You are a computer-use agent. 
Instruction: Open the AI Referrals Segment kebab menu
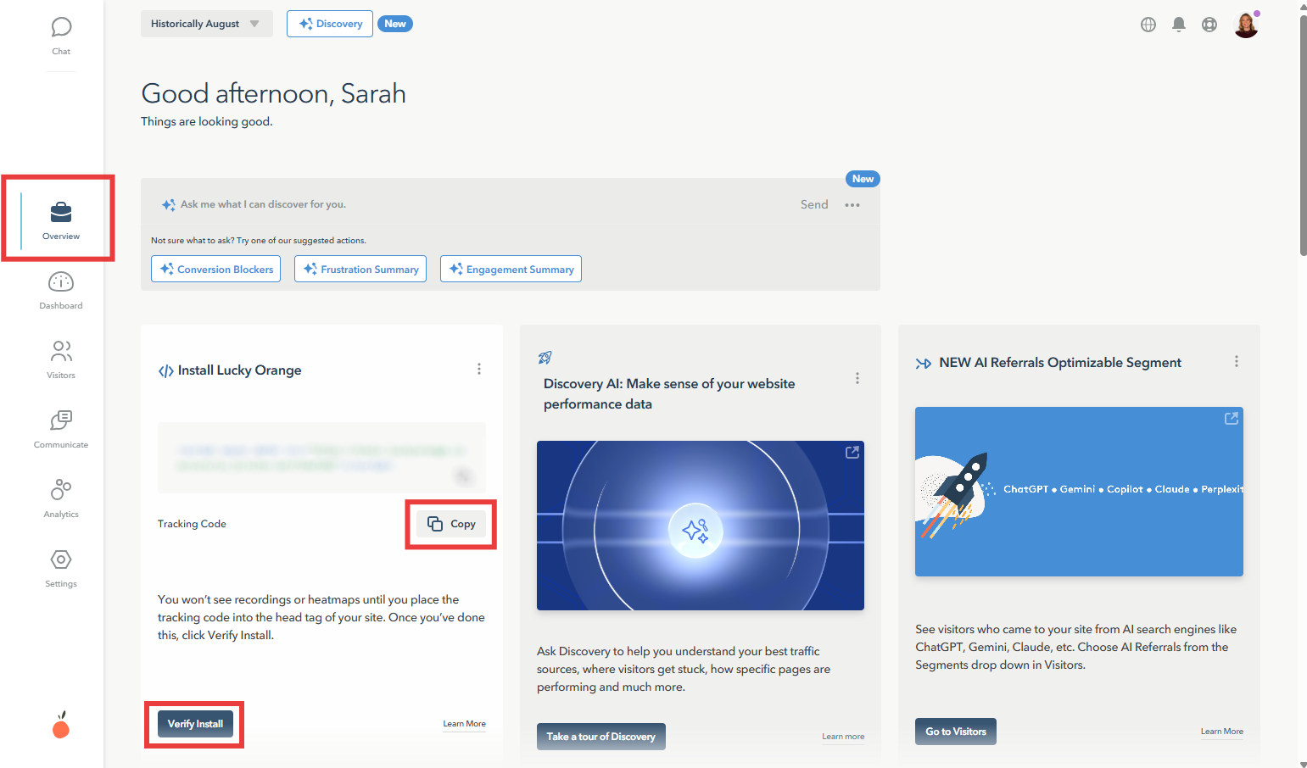point(1236,361)
